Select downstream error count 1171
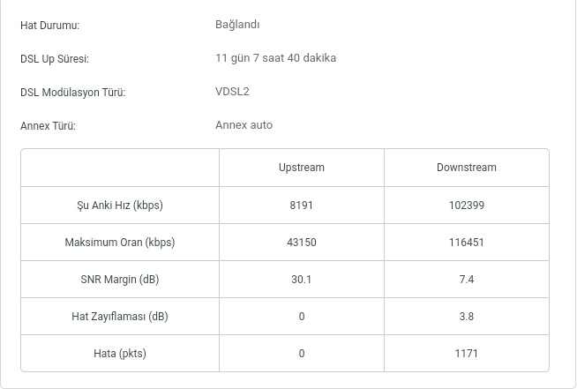This screenshot has height=389, width=577. [x=466, y=354]
